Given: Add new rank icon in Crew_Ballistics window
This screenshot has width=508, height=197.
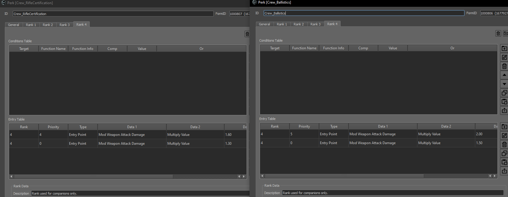Looking at the screenshot, I should click(505, 33).
